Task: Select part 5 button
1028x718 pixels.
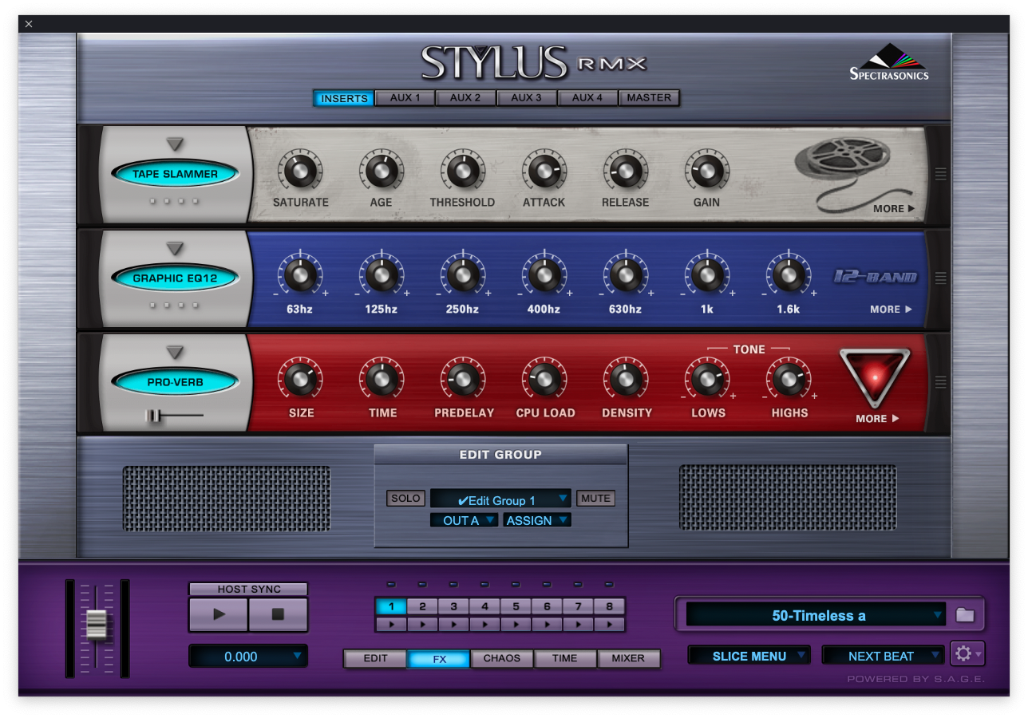Action: point(516,606)
